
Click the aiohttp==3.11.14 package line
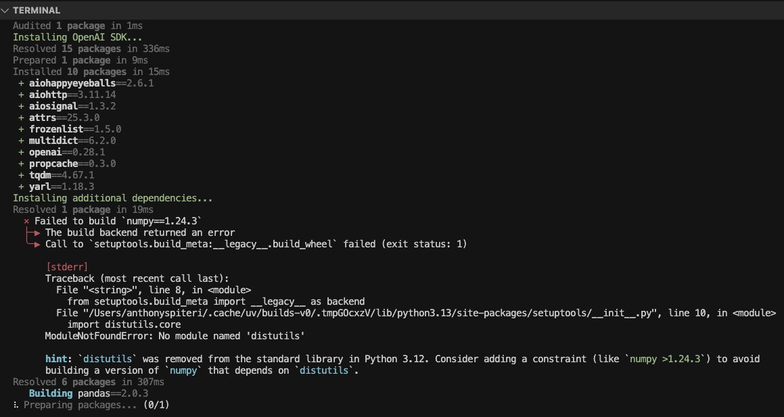coord(67,95)
